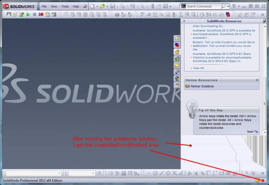269x185 pixels.
Task: Toggle the menu bar pushpin
Action: pyautogui.click(x=85, y=6)
